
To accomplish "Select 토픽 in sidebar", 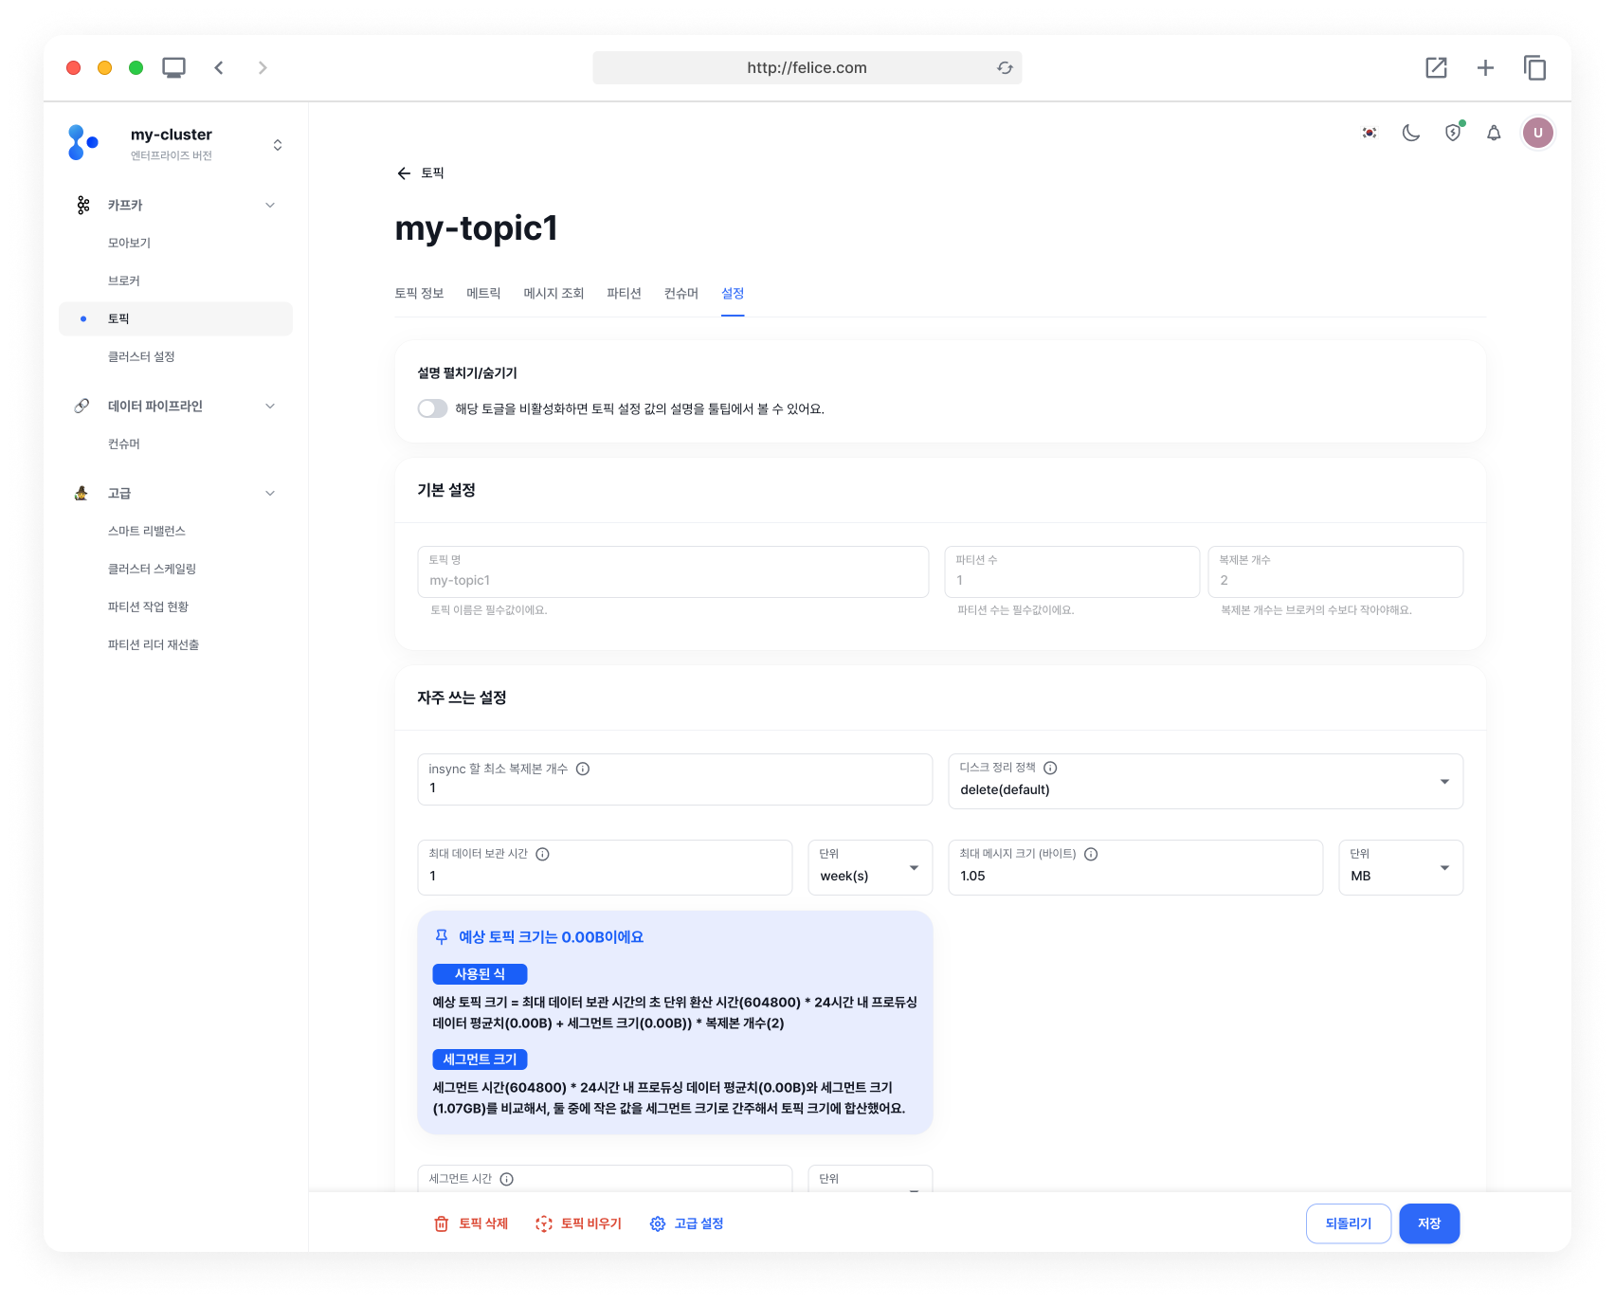I will click(x=175, y=319).
